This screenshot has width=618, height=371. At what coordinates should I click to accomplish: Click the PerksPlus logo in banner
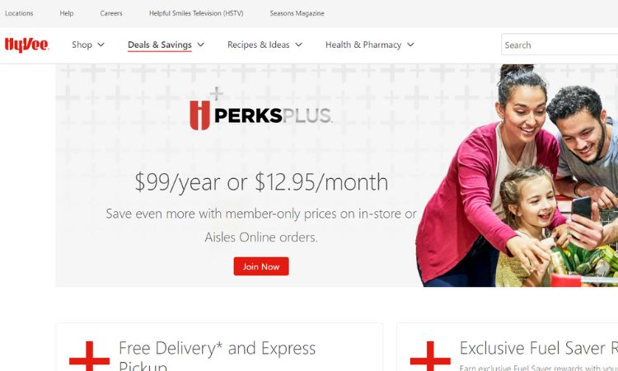click(260, 112)
